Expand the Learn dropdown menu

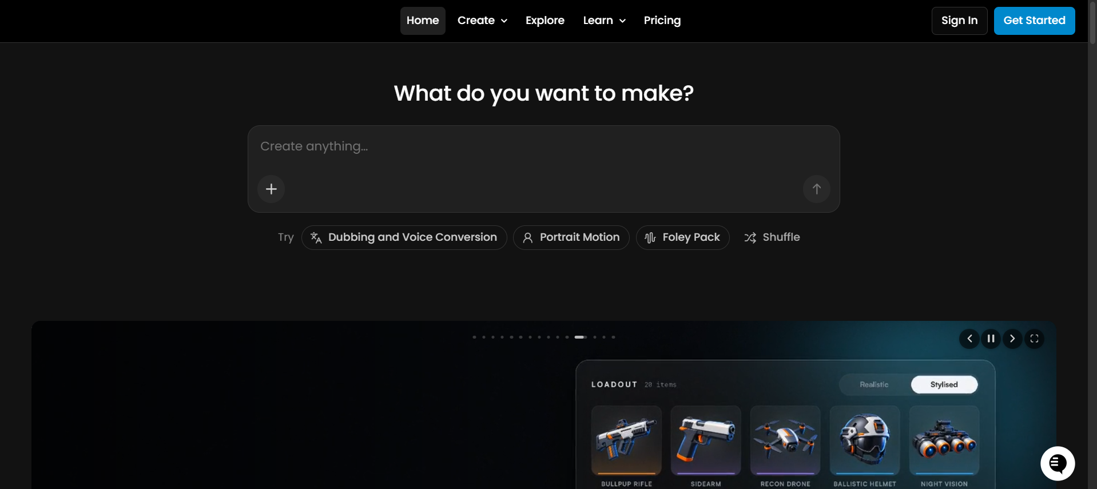click(x=604, y=21)
